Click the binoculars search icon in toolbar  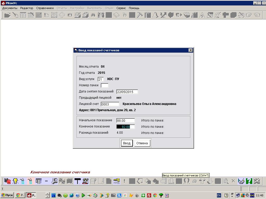(93, 15)
